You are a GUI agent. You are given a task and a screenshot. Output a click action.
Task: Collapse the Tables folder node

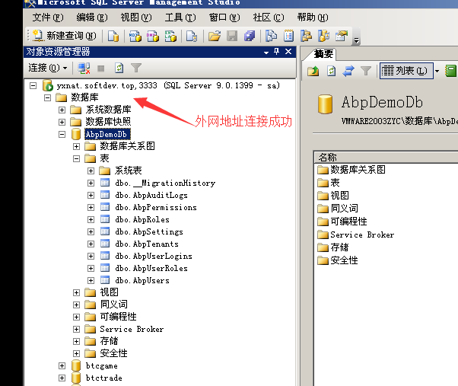(77, 158)
